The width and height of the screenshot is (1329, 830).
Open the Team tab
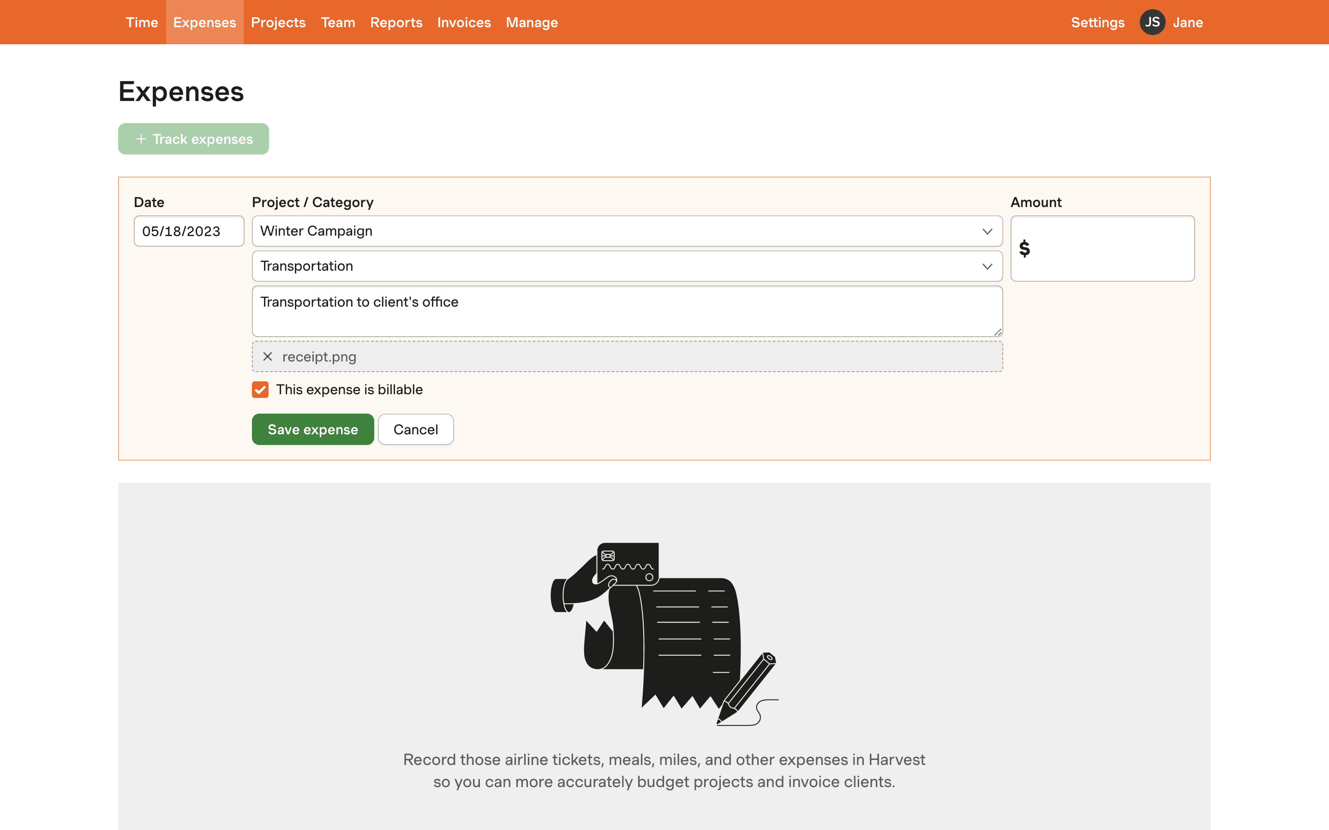click(x=338, y=23)
